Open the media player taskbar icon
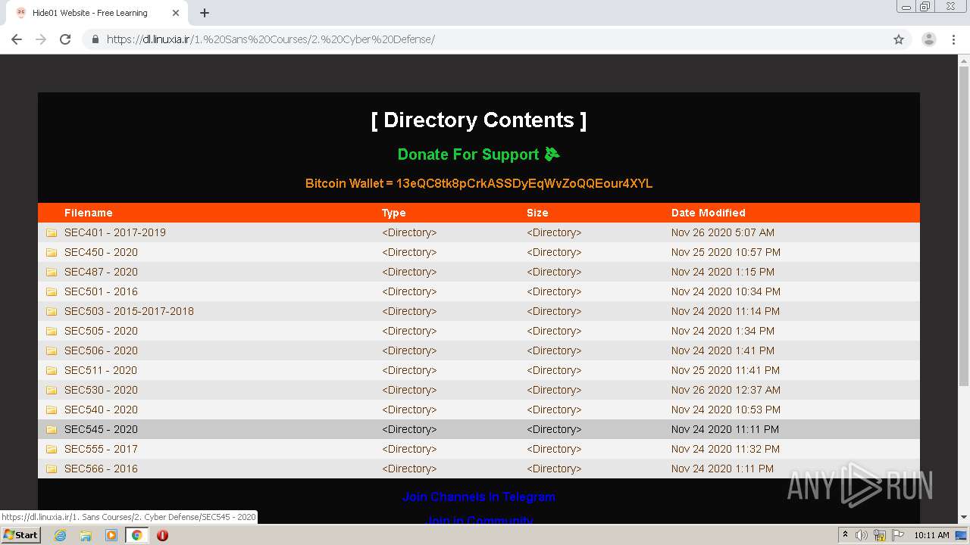 [x=111, y=535]
